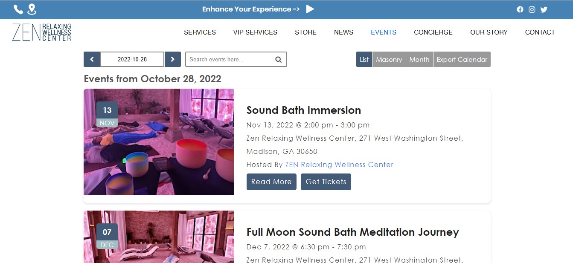This screenshot has width=573, height=263.
Task: Open the OUR STORY page
Action: coord(489,32)
